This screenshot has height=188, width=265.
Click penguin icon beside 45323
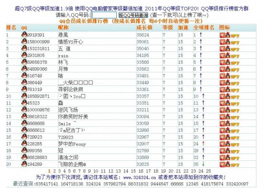pyautogui.click(x=24, y=102)
